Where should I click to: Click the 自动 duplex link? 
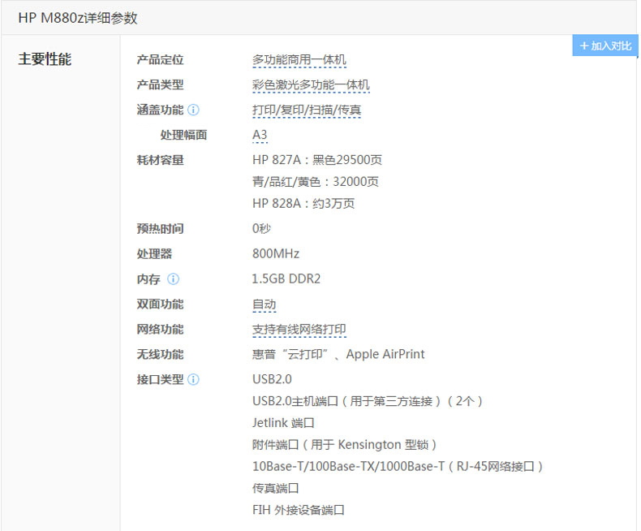(264, 304)
